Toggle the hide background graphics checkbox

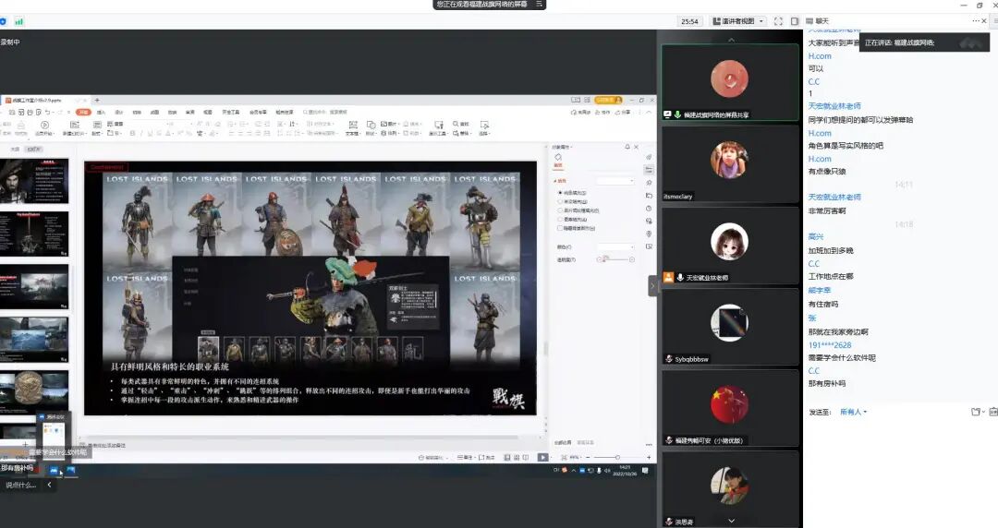point(560,228)
